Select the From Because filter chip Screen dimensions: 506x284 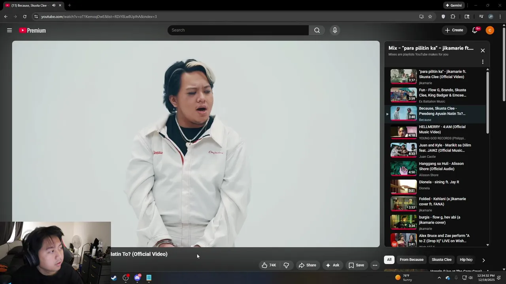tap(412, 260)
